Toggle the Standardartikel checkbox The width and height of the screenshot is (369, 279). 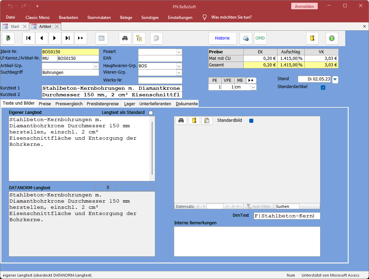point(323,87)
